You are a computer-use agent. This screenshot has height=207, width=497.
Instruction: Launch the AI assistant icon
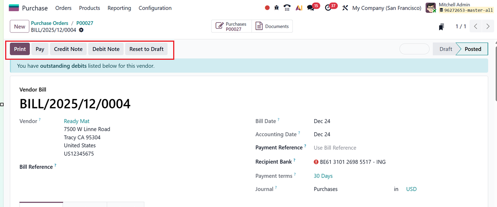(x=299, y=8)
